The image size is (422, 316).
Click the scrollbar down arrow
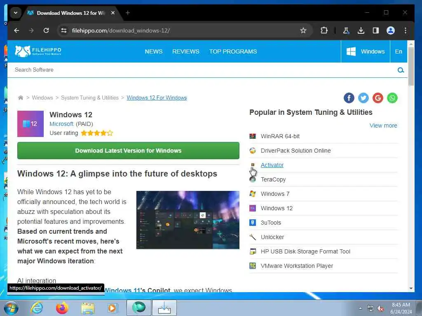point(411,288)
